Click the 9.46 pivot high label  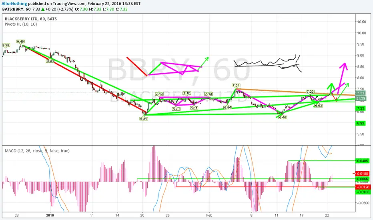20,42
